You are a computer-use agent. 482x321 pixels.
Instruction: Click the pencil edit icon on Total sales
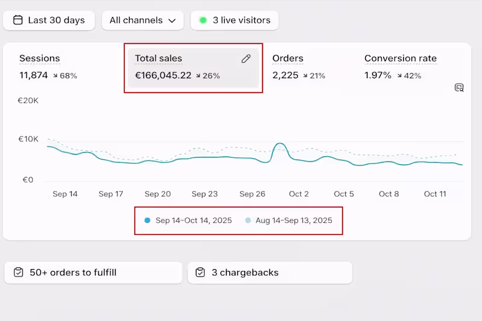click(246, 58)
